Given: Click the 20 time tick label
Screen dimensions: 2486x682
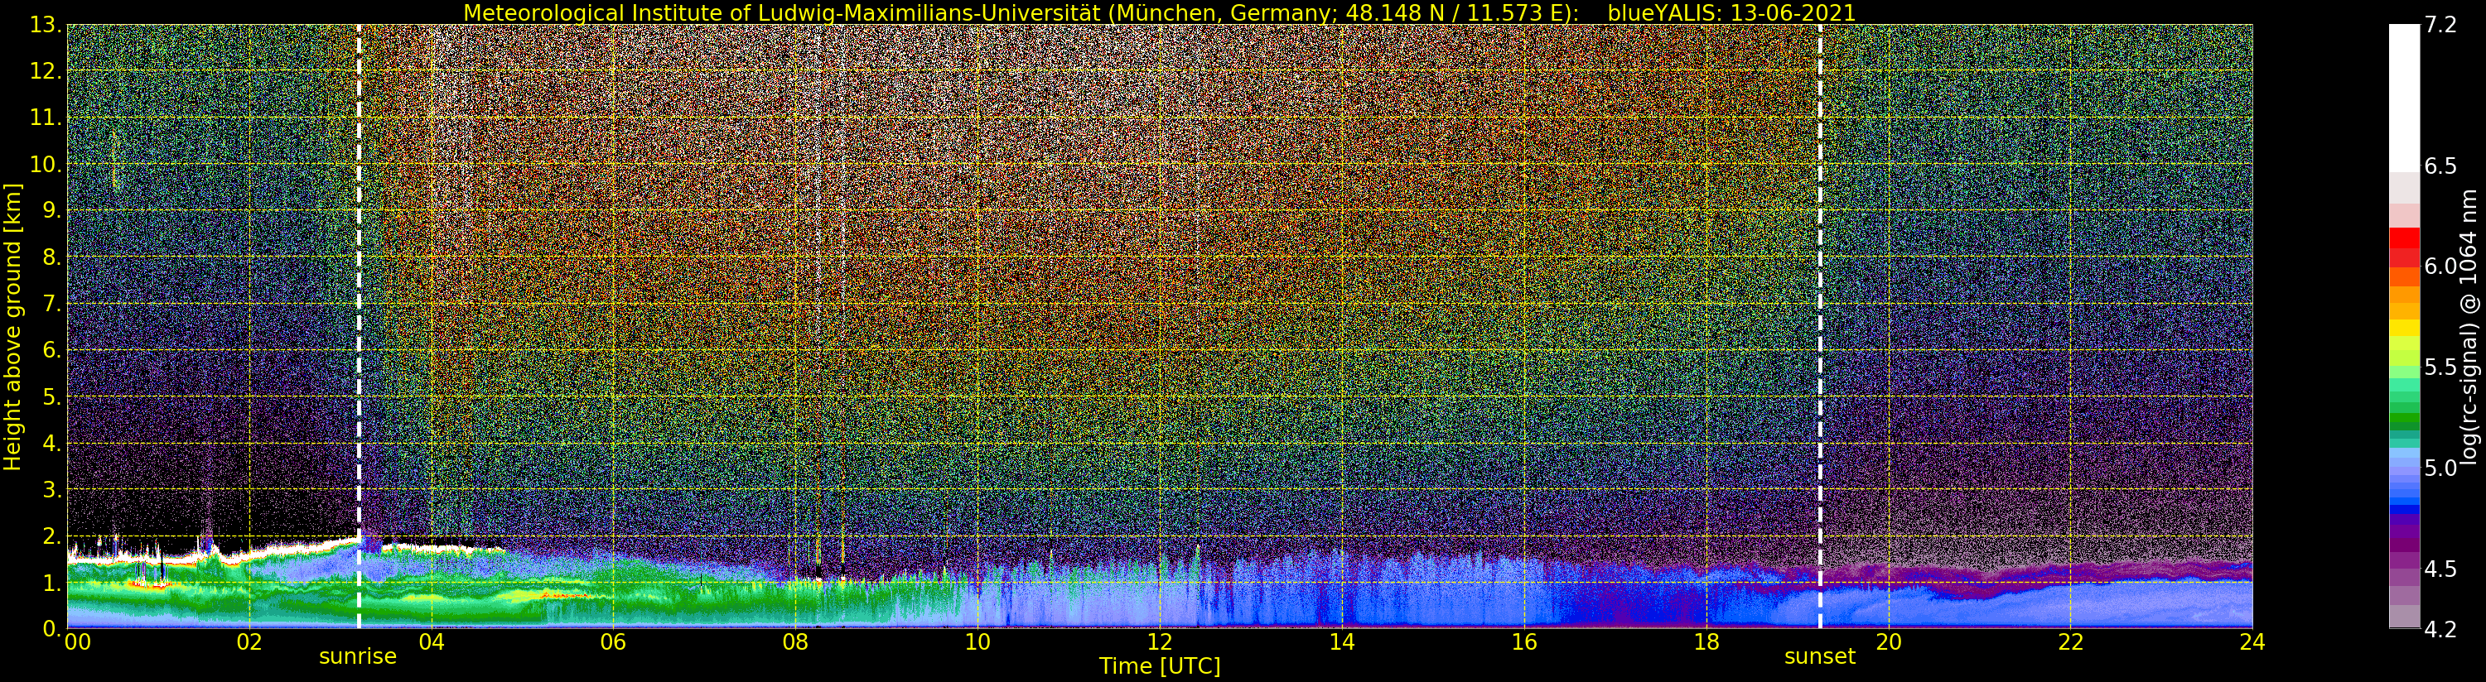Looking at the screenshot, I should click(1888, 641).
